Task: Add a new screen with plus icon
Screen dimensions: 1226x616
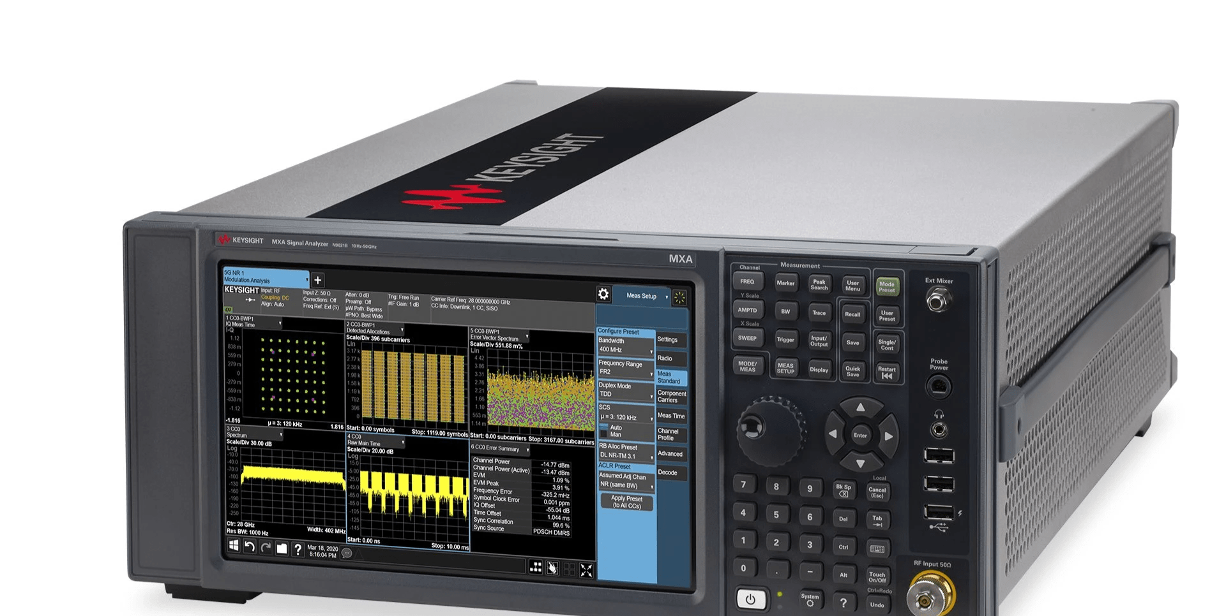Action: click(317, 280)
